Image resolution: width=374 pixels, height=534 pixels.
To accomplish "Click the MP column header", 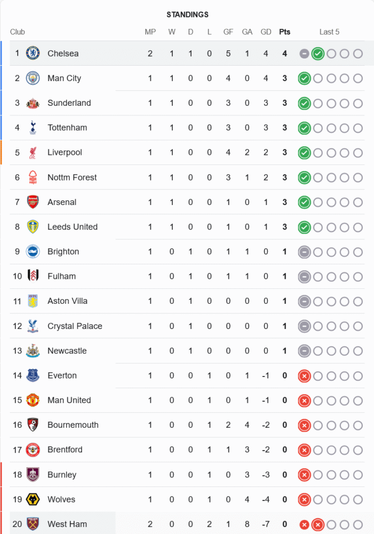I will coord(150,32).
